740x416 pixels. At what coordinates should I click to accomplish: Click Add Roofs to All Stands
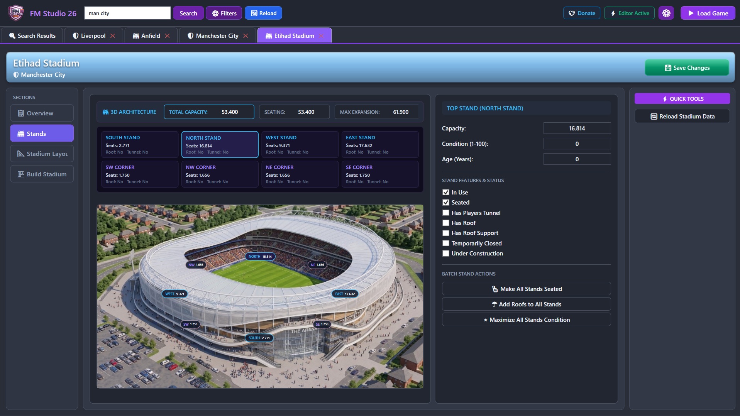(x=526, y=304)
